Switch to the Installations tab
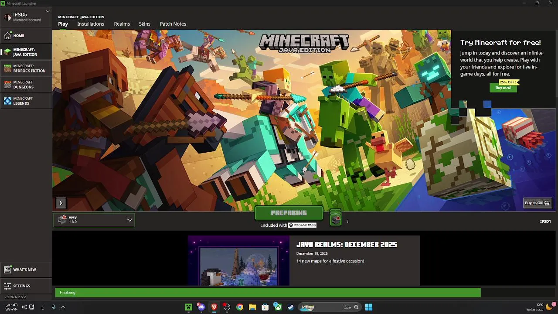 click(91, 24)
